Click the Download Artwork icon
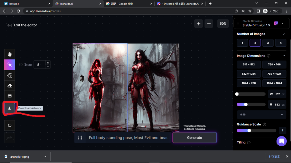 point(10,108)
